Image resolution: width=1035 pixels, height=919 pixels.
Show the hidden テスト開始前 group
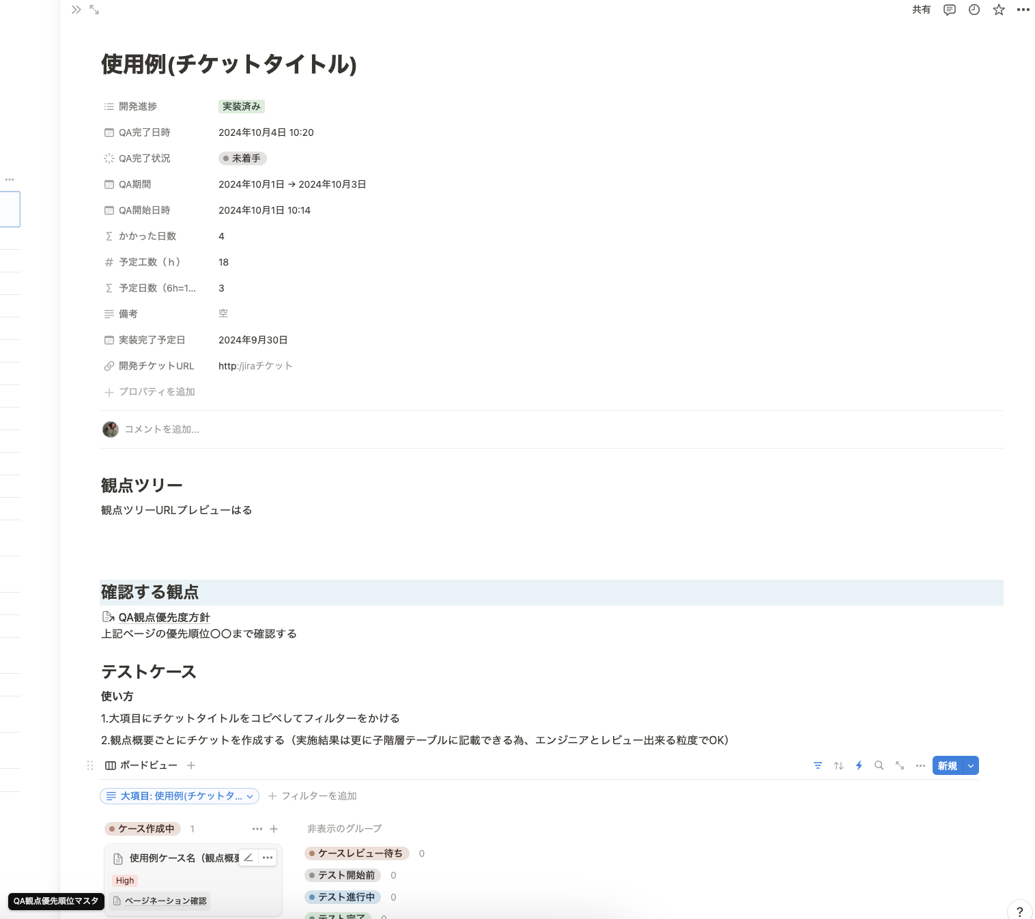tap(342, 875)
